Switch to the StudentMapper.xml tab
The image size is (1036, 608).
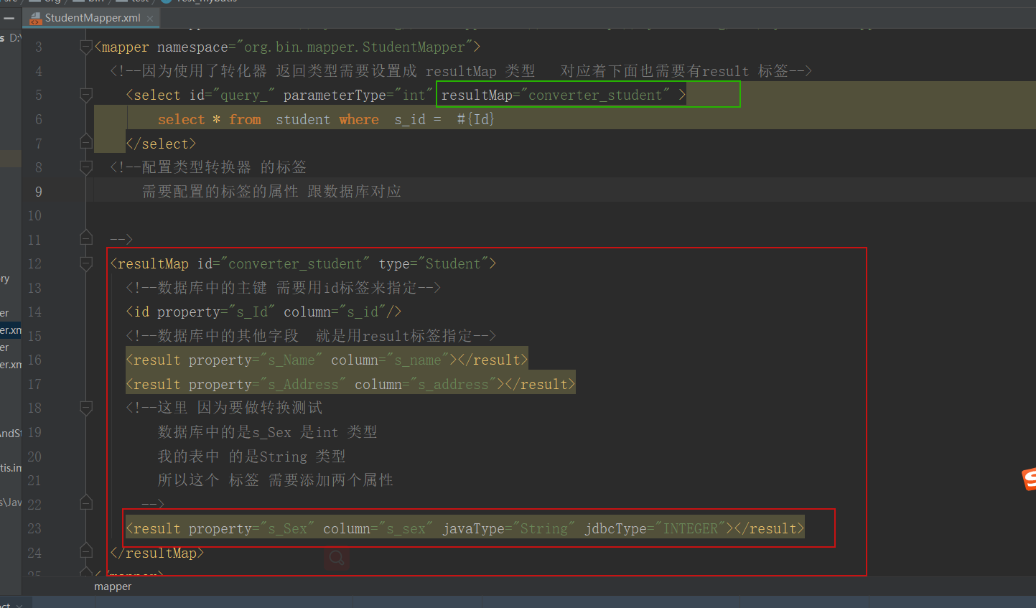click(92, 18)
